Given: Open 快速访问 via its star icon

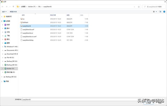Looking at the screenshot, I should click(x=4, y=17).
